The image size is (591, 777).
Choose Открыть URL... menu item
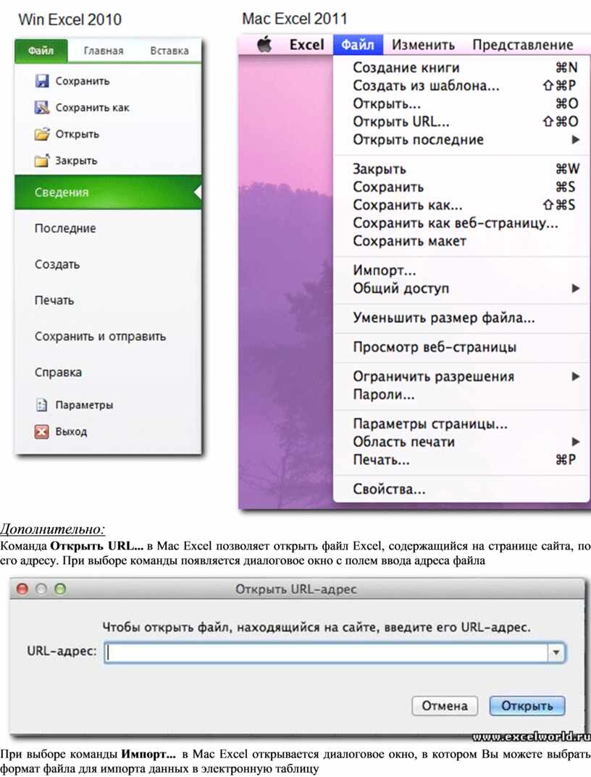461,122
